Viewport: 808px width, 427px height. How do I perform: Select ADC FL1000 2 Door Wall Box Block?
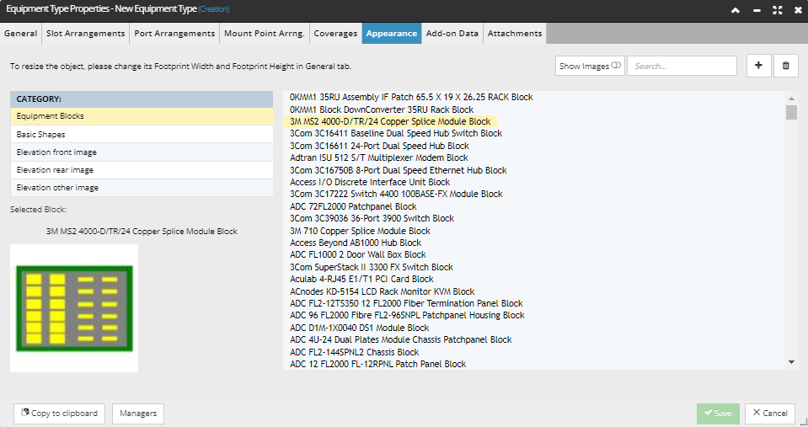[x=357, y=255]
